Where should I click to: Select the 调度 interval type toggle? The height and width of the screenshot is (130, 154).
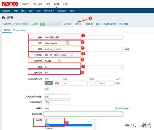[57, 83]
